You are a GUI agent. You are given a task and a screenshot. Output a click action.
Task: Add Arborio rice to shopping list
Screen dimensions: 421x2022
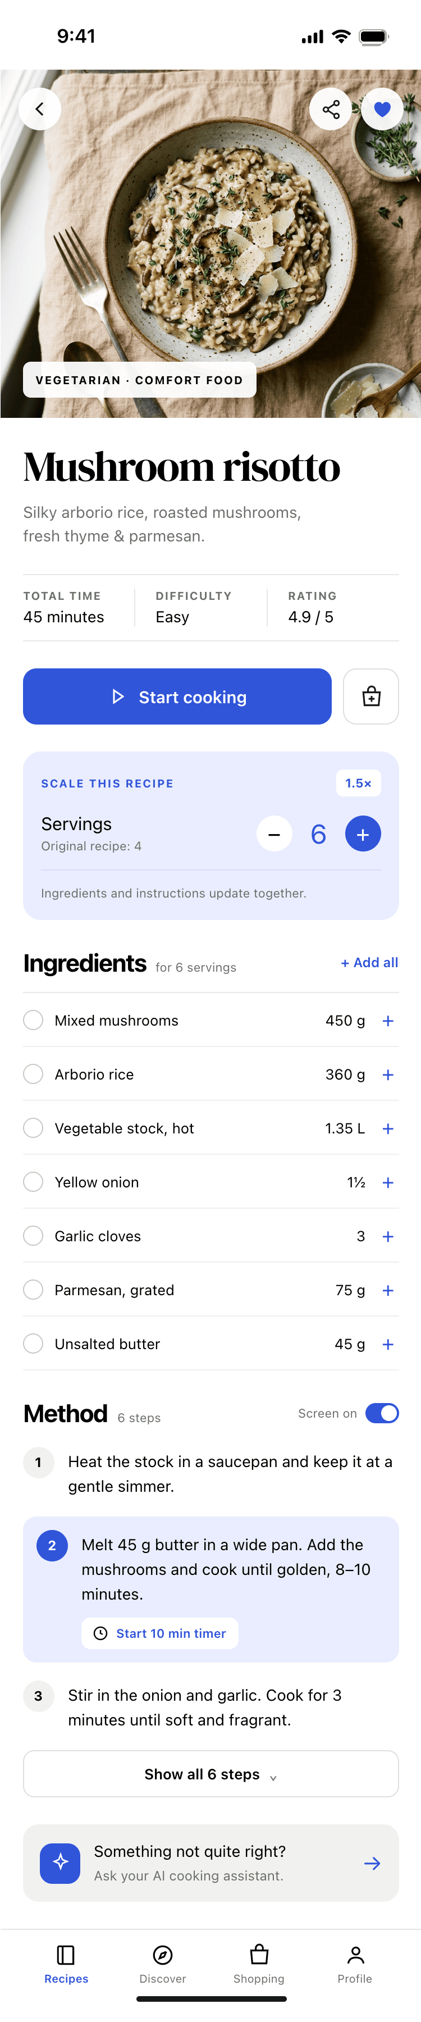(x=388, y=1074)
